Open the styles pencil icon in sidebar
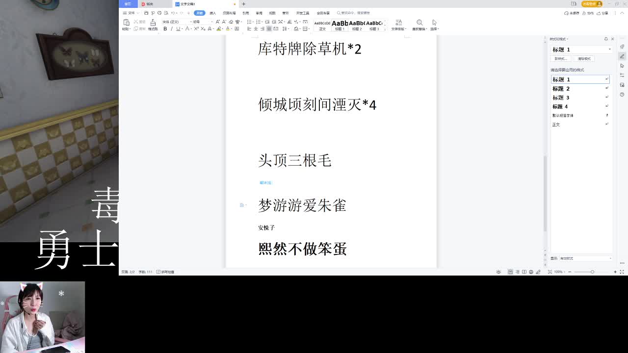Screen dimensions: 628x353 tap(622, 56)
